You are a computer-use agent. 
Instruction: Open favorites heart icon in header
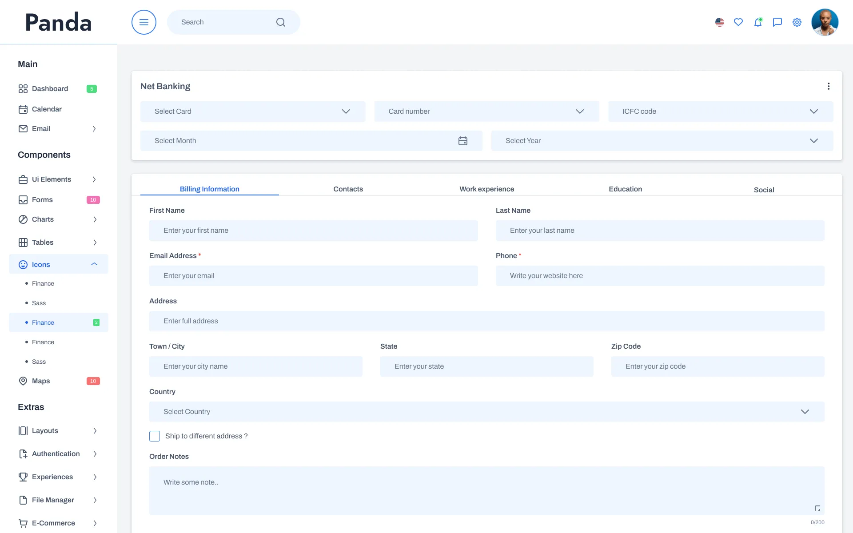738,22
